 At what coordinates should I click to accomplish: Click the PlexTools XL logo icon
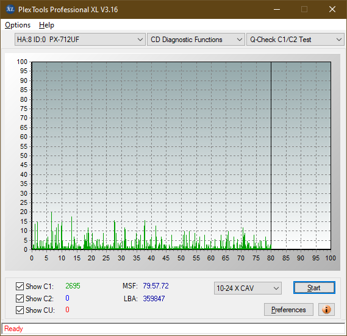pos(10,9)
